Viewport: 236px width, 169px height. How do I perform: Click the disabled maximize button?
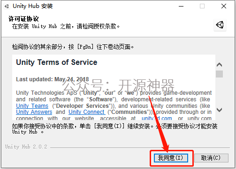[202, 7]
